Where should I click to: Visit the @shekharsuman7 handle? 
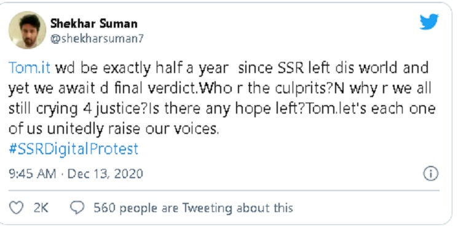[97, 39]
